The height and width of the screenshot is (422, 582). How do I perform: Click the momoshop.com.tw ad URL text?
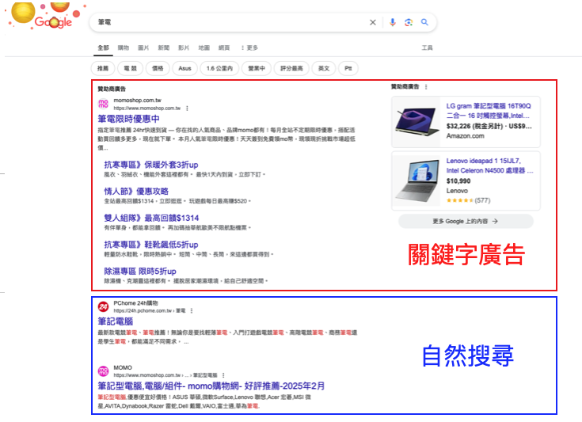click(147, 108)
